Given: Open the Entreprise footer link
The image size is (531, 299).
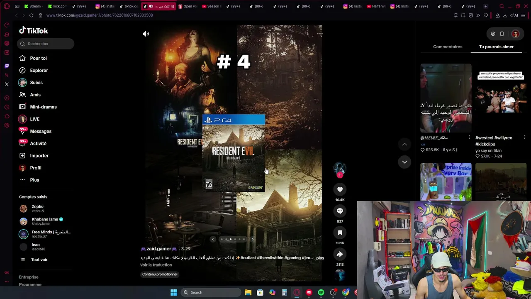Looking at the screenshot, I should 29,277.
